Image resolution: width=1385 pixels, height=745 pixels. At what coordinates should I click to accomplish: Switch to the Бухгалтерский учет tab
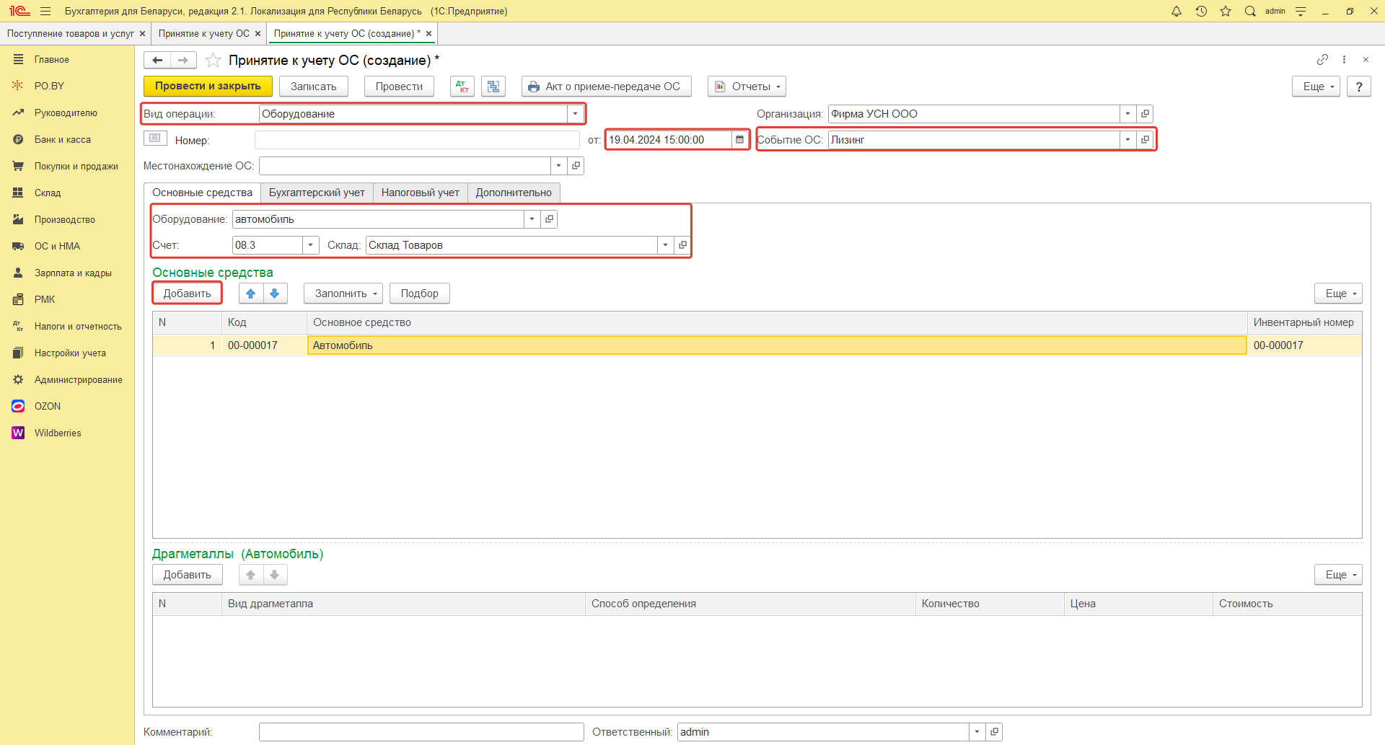(317, 193)
